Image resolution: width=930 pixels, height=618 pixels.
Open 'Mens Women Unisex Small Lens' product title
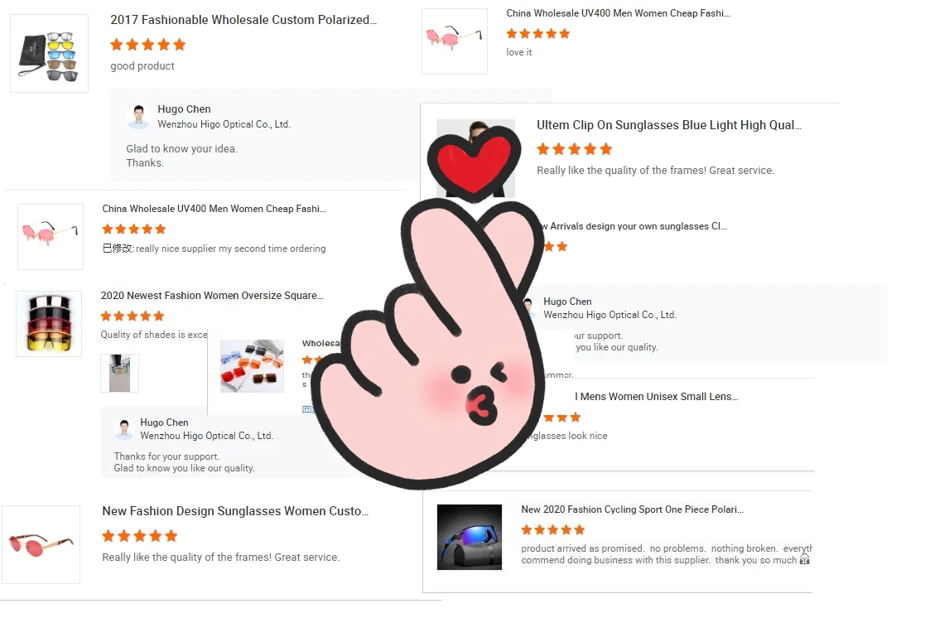coord(657,397)
